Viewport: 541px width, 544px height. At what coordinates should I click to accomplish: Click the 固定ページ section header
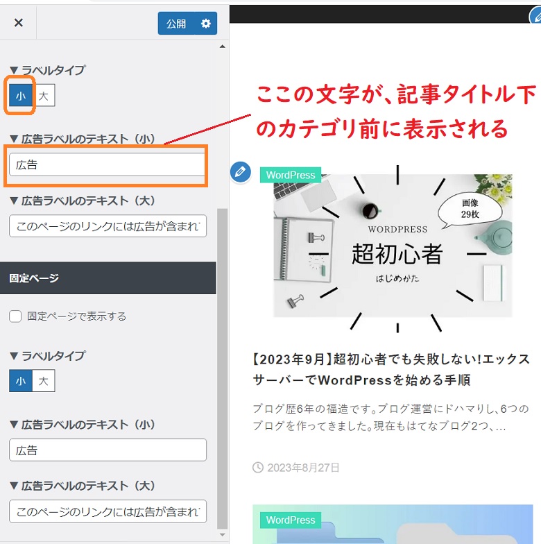click(108, 278)
